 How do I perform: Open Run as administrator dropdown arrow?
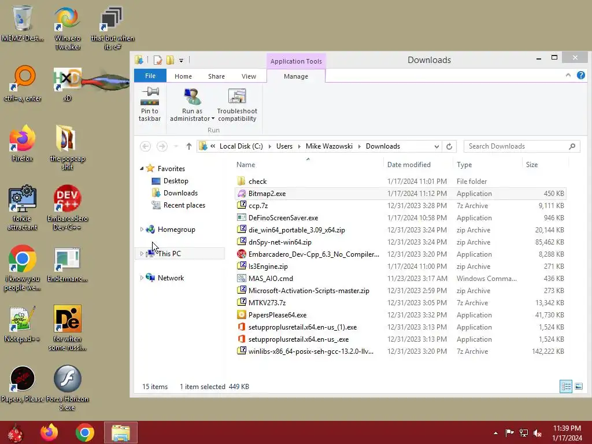(213, 119)
